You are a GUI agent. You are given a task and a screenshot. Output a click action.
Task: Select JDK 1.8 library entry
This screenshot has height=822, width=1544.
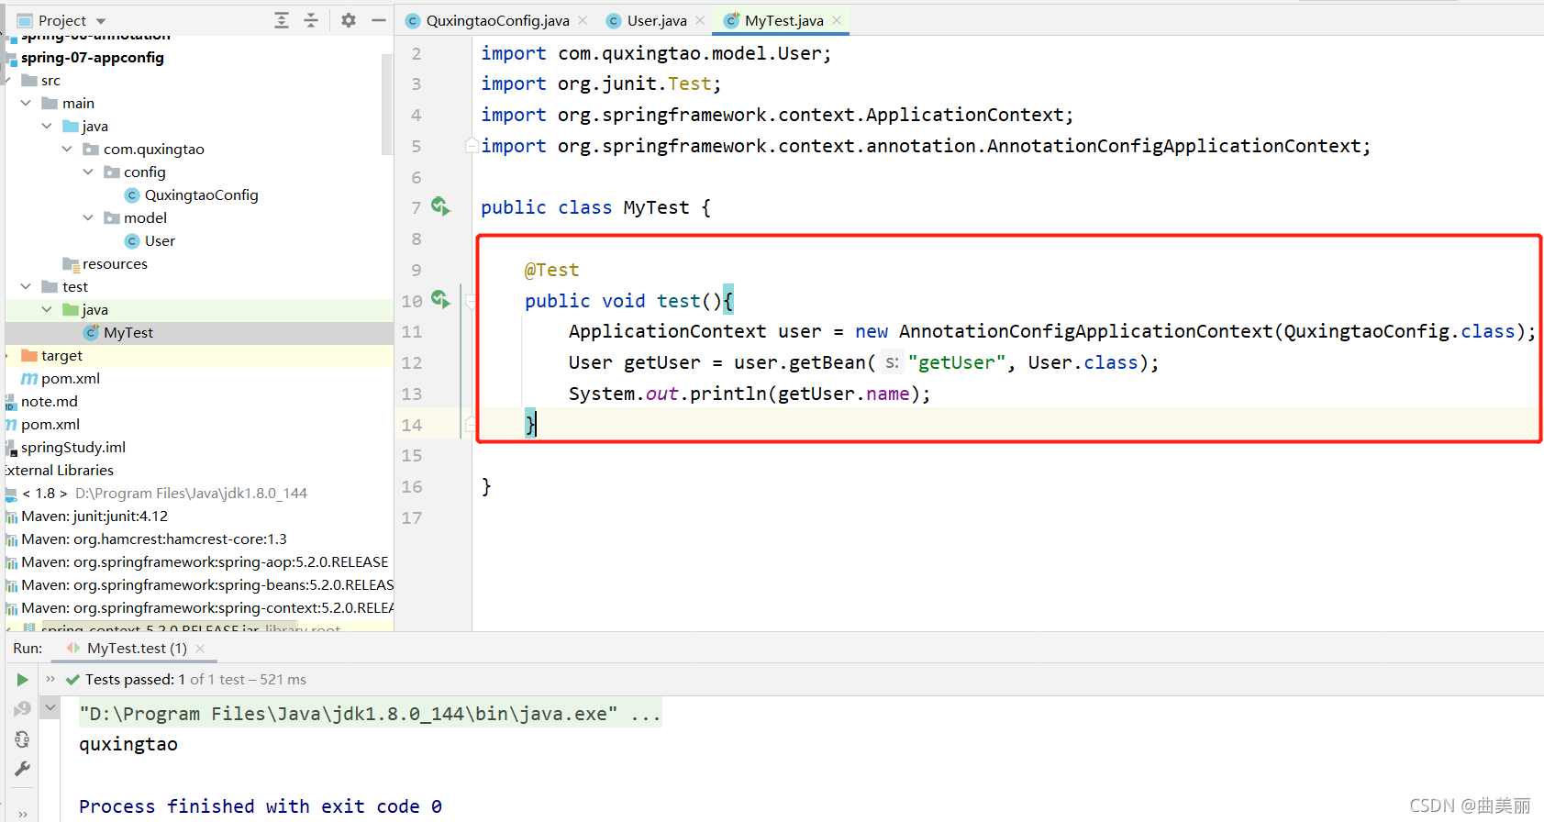164,493
